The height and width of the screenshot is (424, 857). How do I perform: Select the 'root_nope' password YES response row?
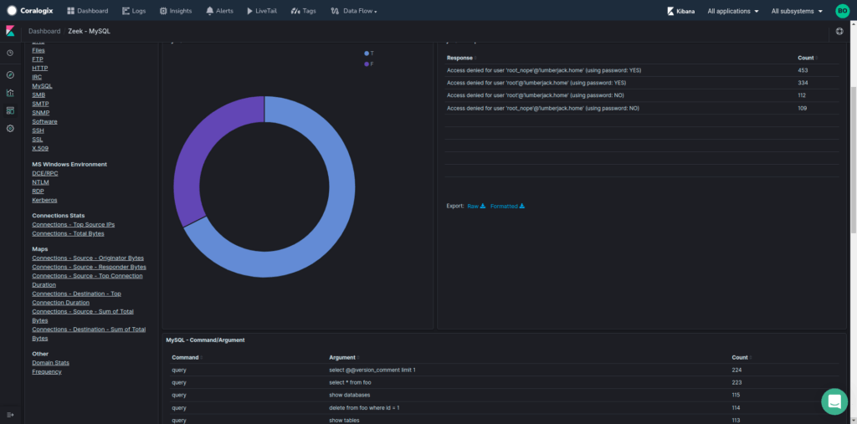(x=642, y=70)
